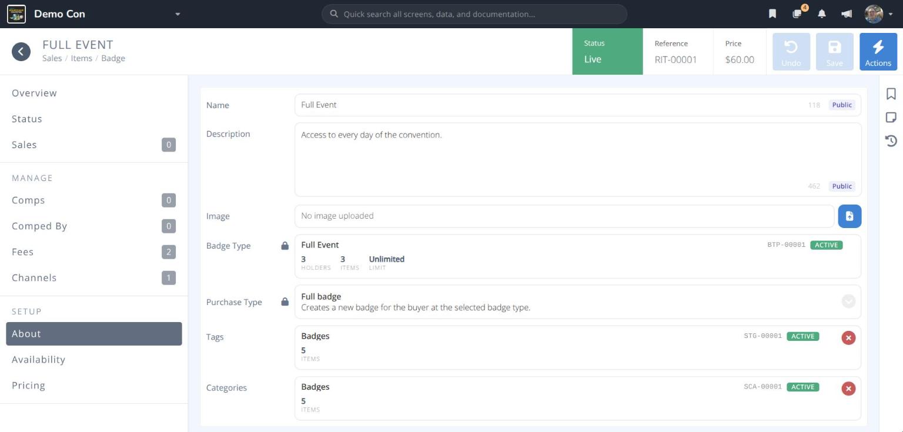Open the right sidebar bookmark icon
Viewport: 903px width, 432px height.
pyautogui.click(x=891, y=94)
